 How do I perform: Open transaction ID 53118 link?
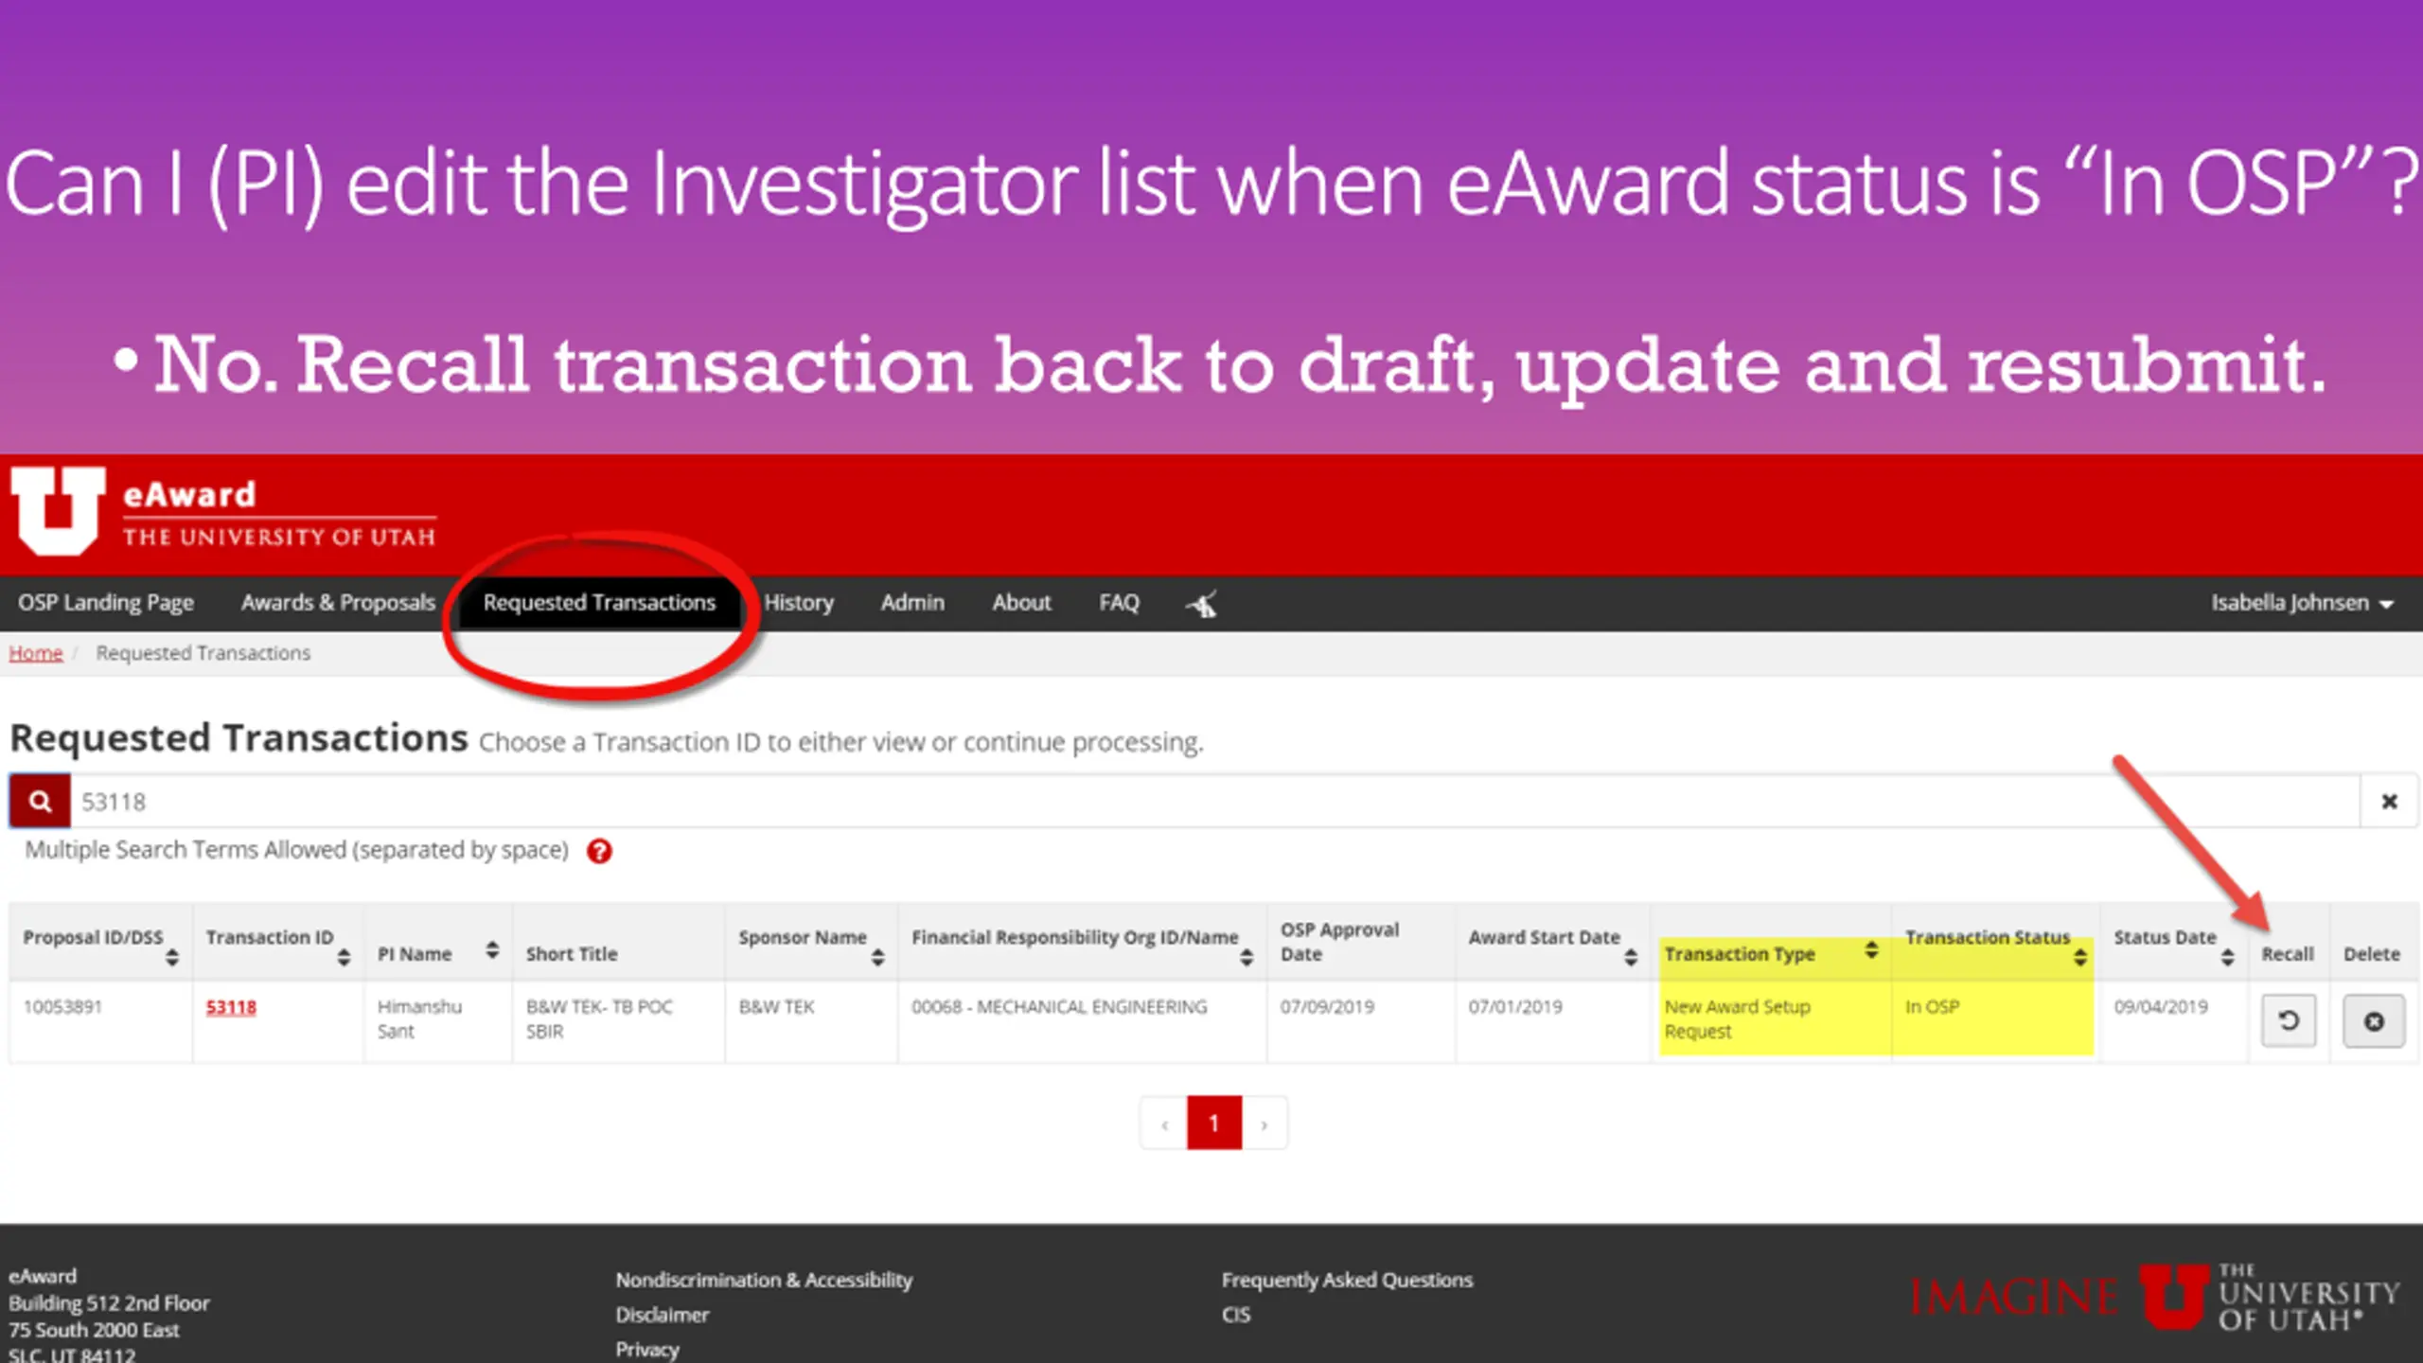pyautogui.click(x=231, y=1007)
